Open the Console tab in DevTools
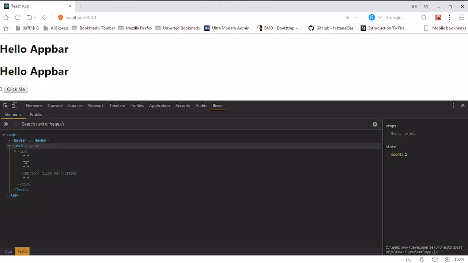This screenshot has width=468, height=263. pyautogui.click(x=55, y=106)
